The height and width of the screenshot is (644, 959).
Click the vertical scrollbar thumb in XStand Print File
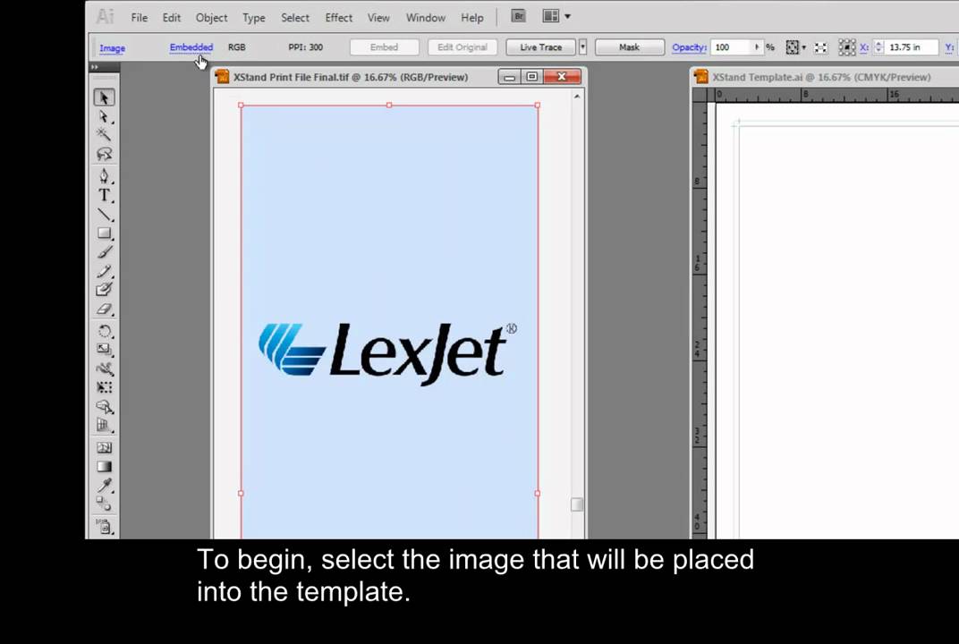pyautogui.click(x=577, y=504)
